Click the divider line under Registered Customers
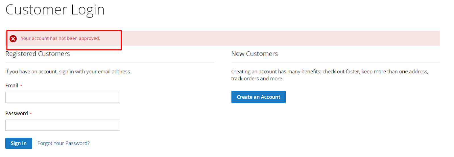 coord(110,62)
